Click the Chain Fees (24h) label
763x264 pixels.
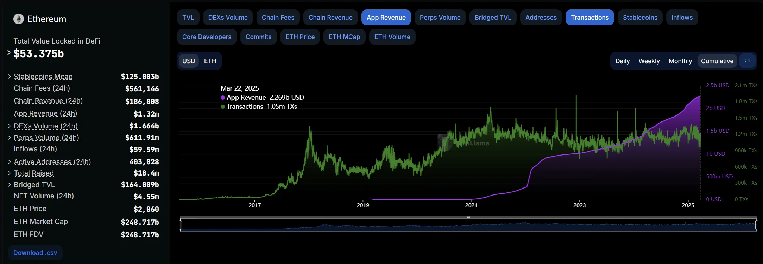42,88
